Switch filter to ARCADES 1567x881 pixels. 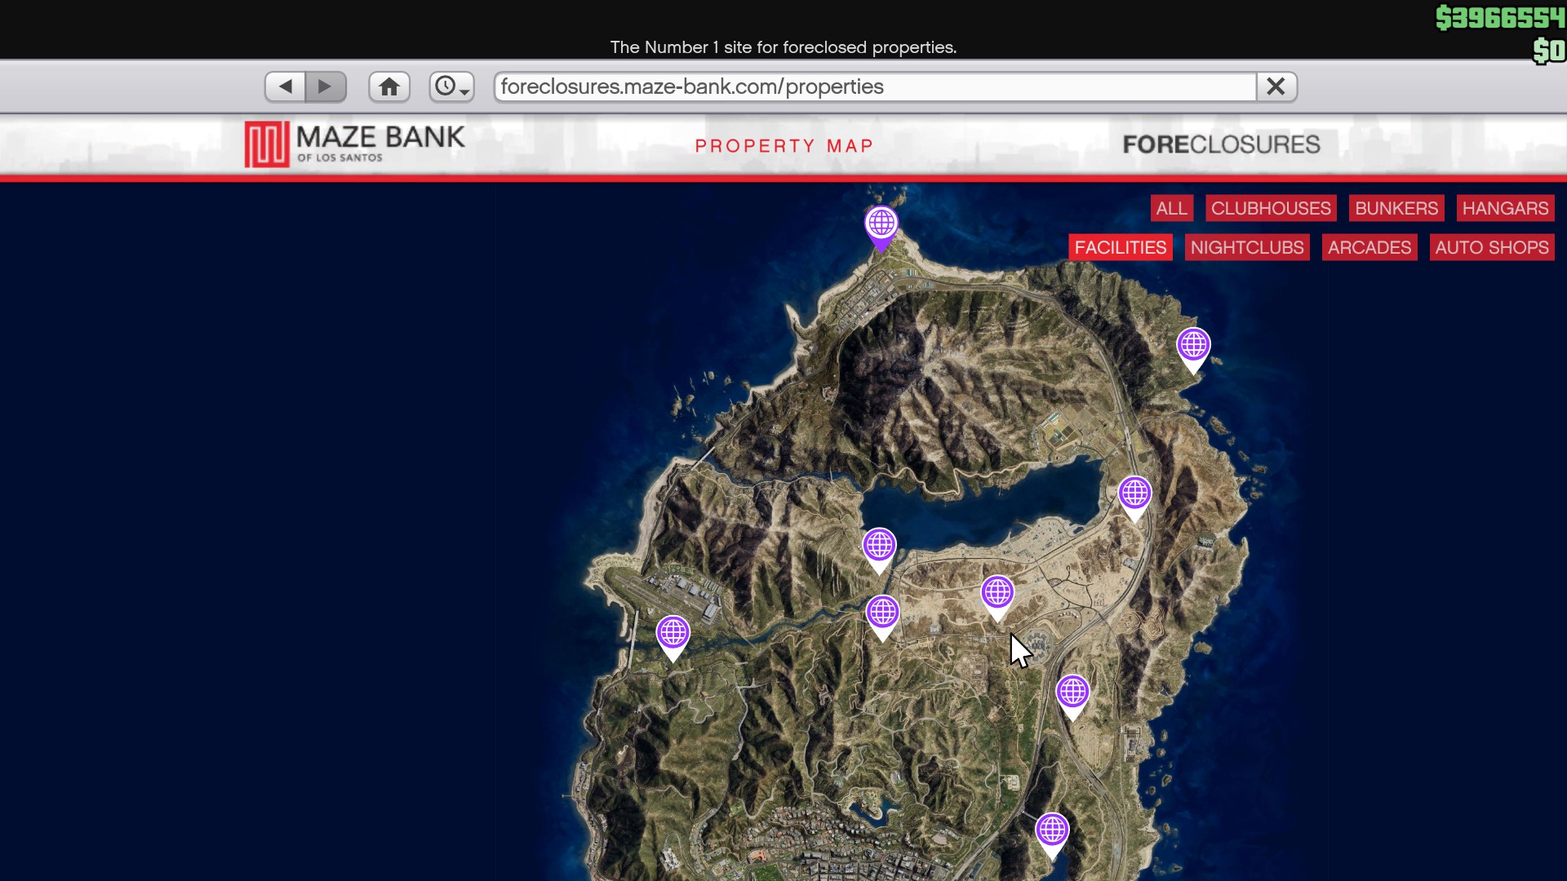pyautogui.click(x=1369, y=247)
